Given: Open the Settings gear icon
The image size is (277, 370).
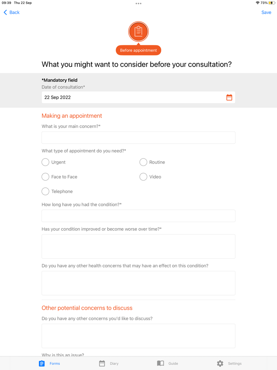Looking at the screenshot, I should [x=219, y=363].
